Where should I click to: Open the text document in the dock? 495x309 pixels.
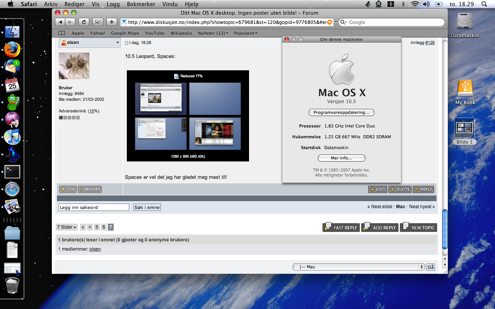click(x=12, y=250)
